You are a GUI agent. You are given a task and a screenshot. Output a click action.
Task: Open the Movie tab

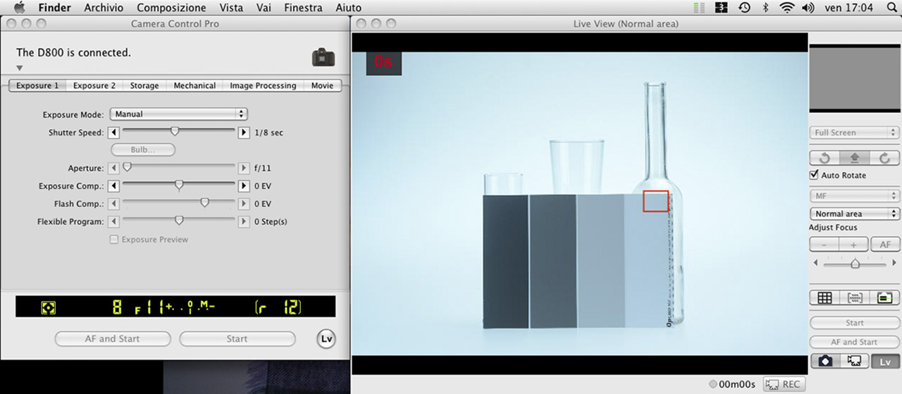click(322, 85)
